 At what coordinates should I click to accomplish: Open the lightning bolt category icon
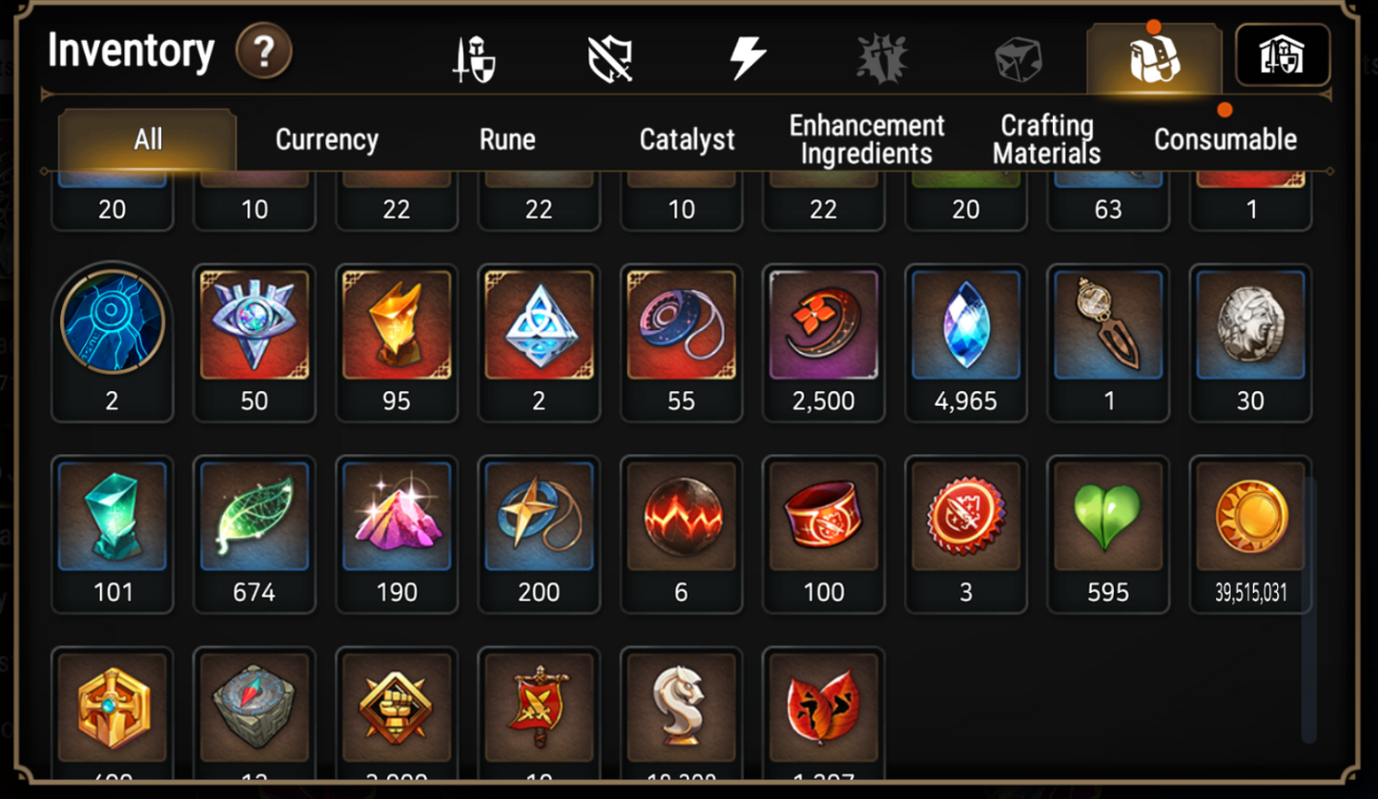[x=747, y=59]
